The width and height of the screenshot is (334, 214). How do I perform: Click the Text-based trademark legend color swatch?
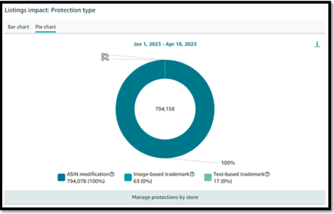coord(208,177)
